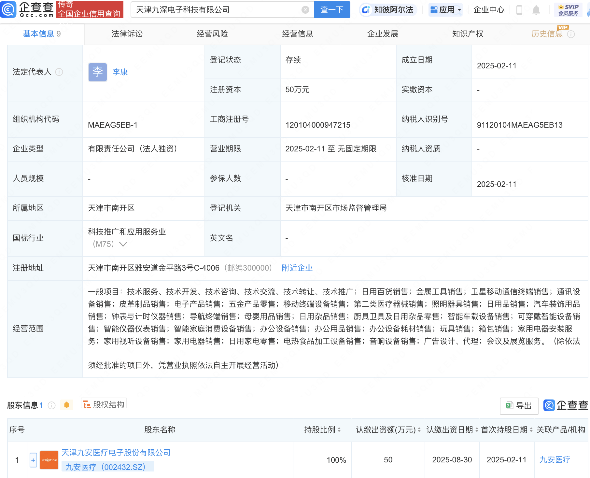This screenshot has height=478, width=590.
Task: Open notifications bell in top bar
Action: tap(536, 10)
